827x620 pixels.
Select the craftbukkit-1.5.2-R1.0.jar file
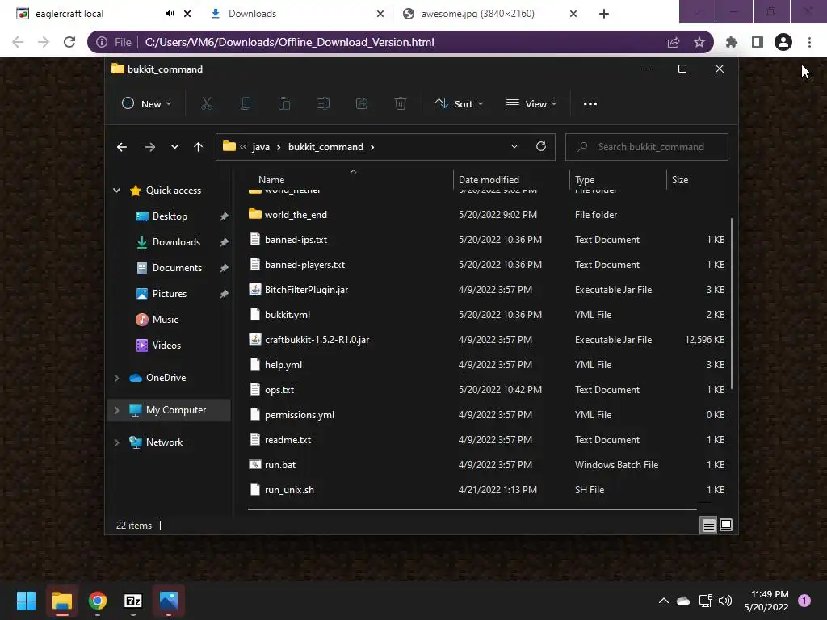317,340
